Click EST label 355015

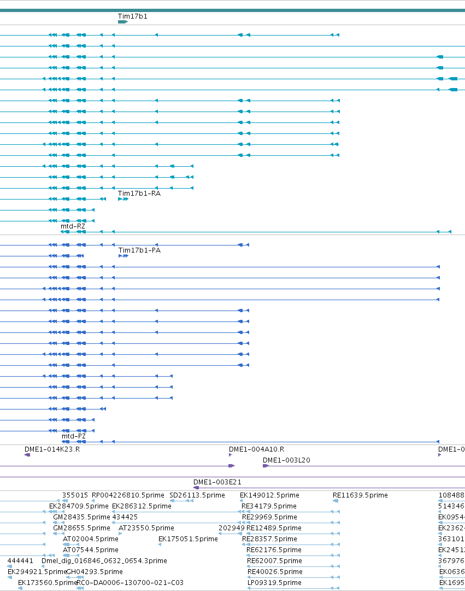click(x=75, y=495)
